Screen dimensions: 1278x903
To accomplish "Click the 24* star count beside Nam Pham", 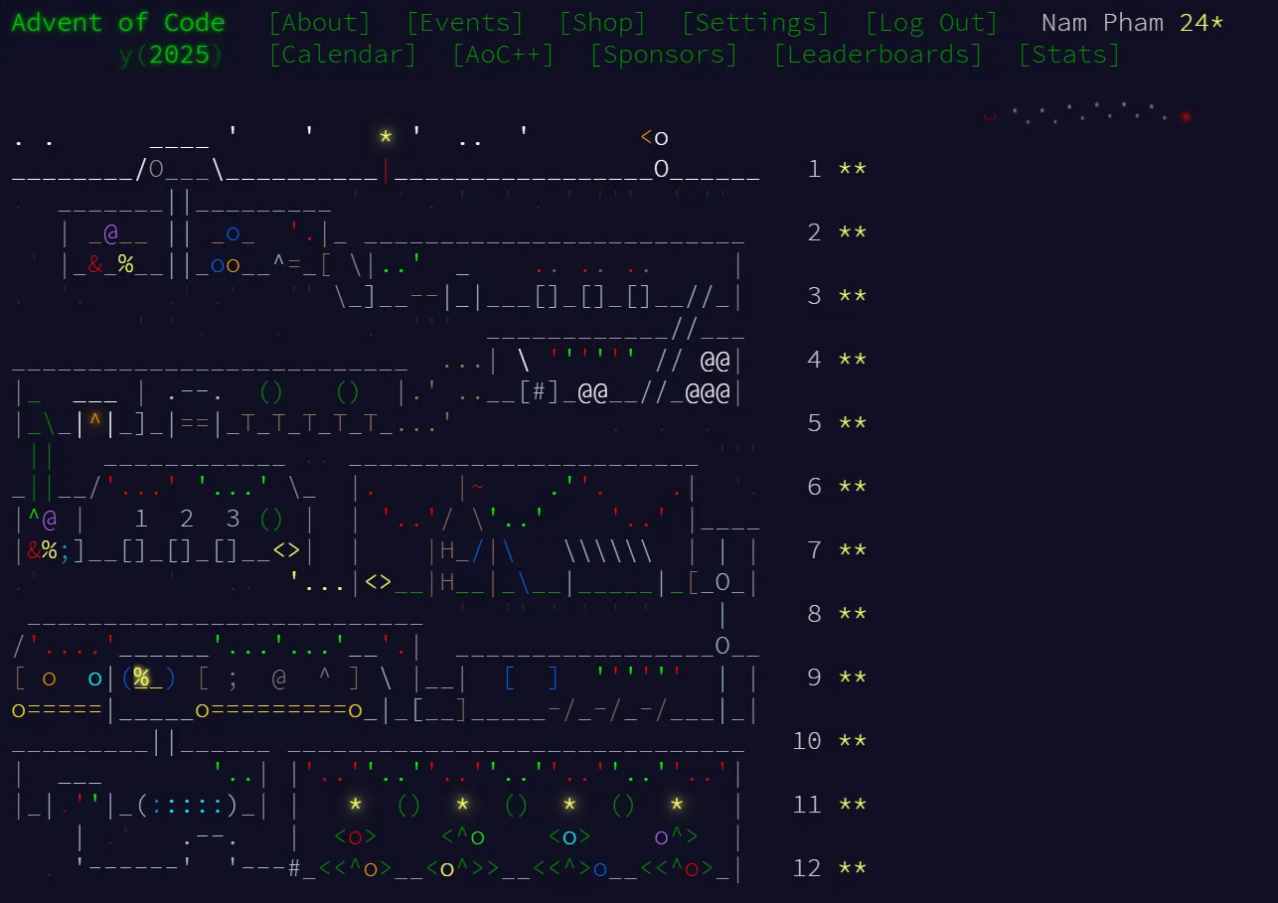I will click(x=1201, y=23).
